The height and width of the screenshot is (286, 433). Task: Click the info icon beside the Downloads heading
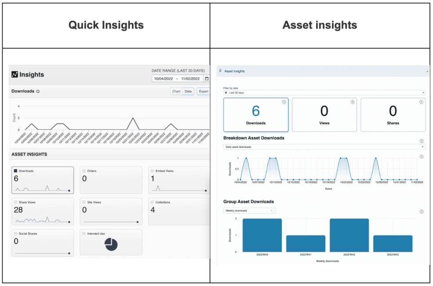point(37,91)
